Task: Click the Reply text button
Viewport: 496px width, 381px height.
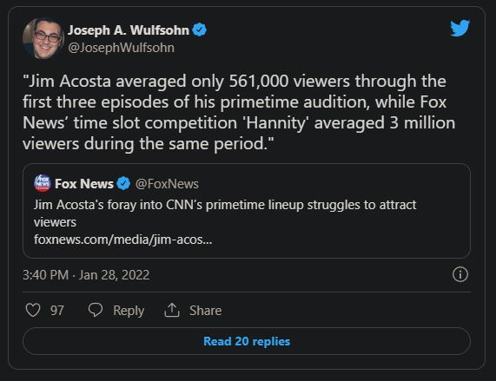Action: [129, 311]
